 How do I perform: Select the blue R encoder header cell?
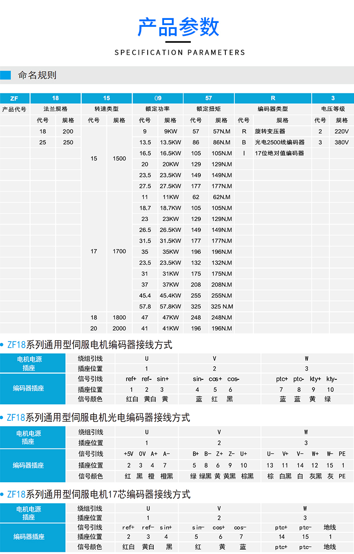pos(273,98)
